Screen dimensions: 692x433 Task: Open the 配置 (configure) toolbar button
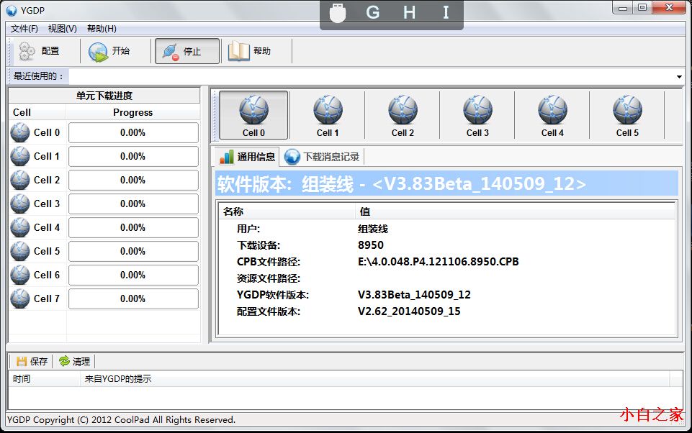pos(39,51)
